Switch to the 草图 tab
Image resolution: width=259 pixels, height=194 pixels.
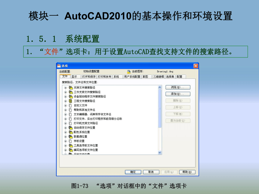146,77
